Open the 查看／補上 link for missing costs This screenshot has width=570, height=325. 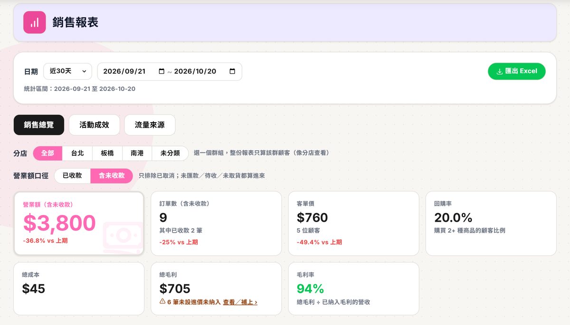pyautogui.click(x=240, y=302)
